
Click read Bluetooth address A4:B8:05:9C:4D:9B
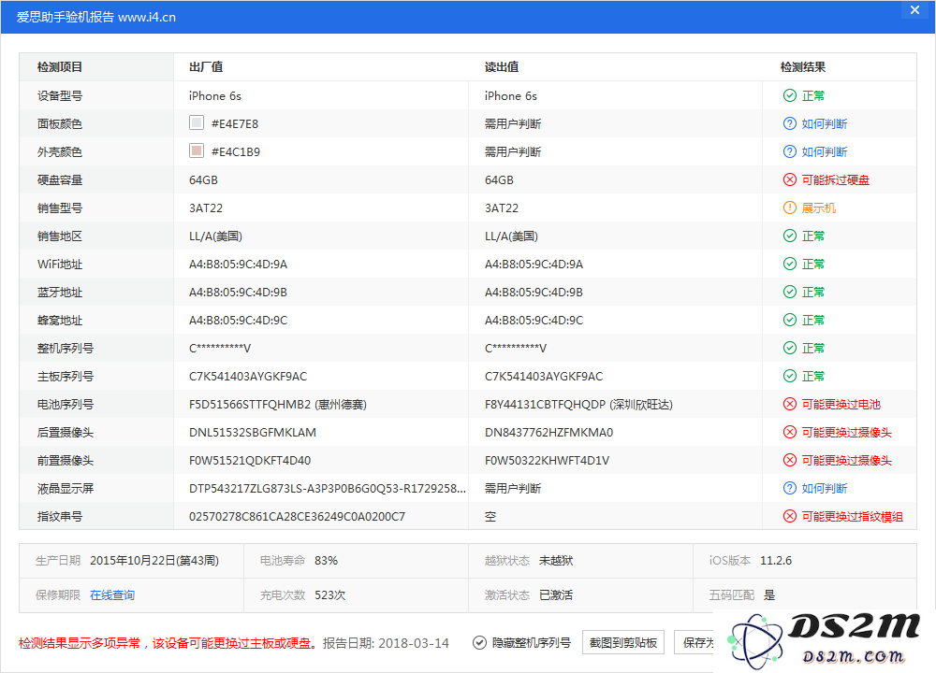tap(534, 292)
